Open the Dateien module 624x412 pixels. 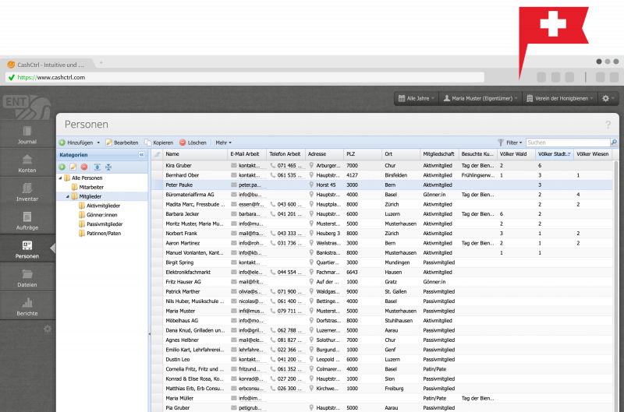click(27, 278)
